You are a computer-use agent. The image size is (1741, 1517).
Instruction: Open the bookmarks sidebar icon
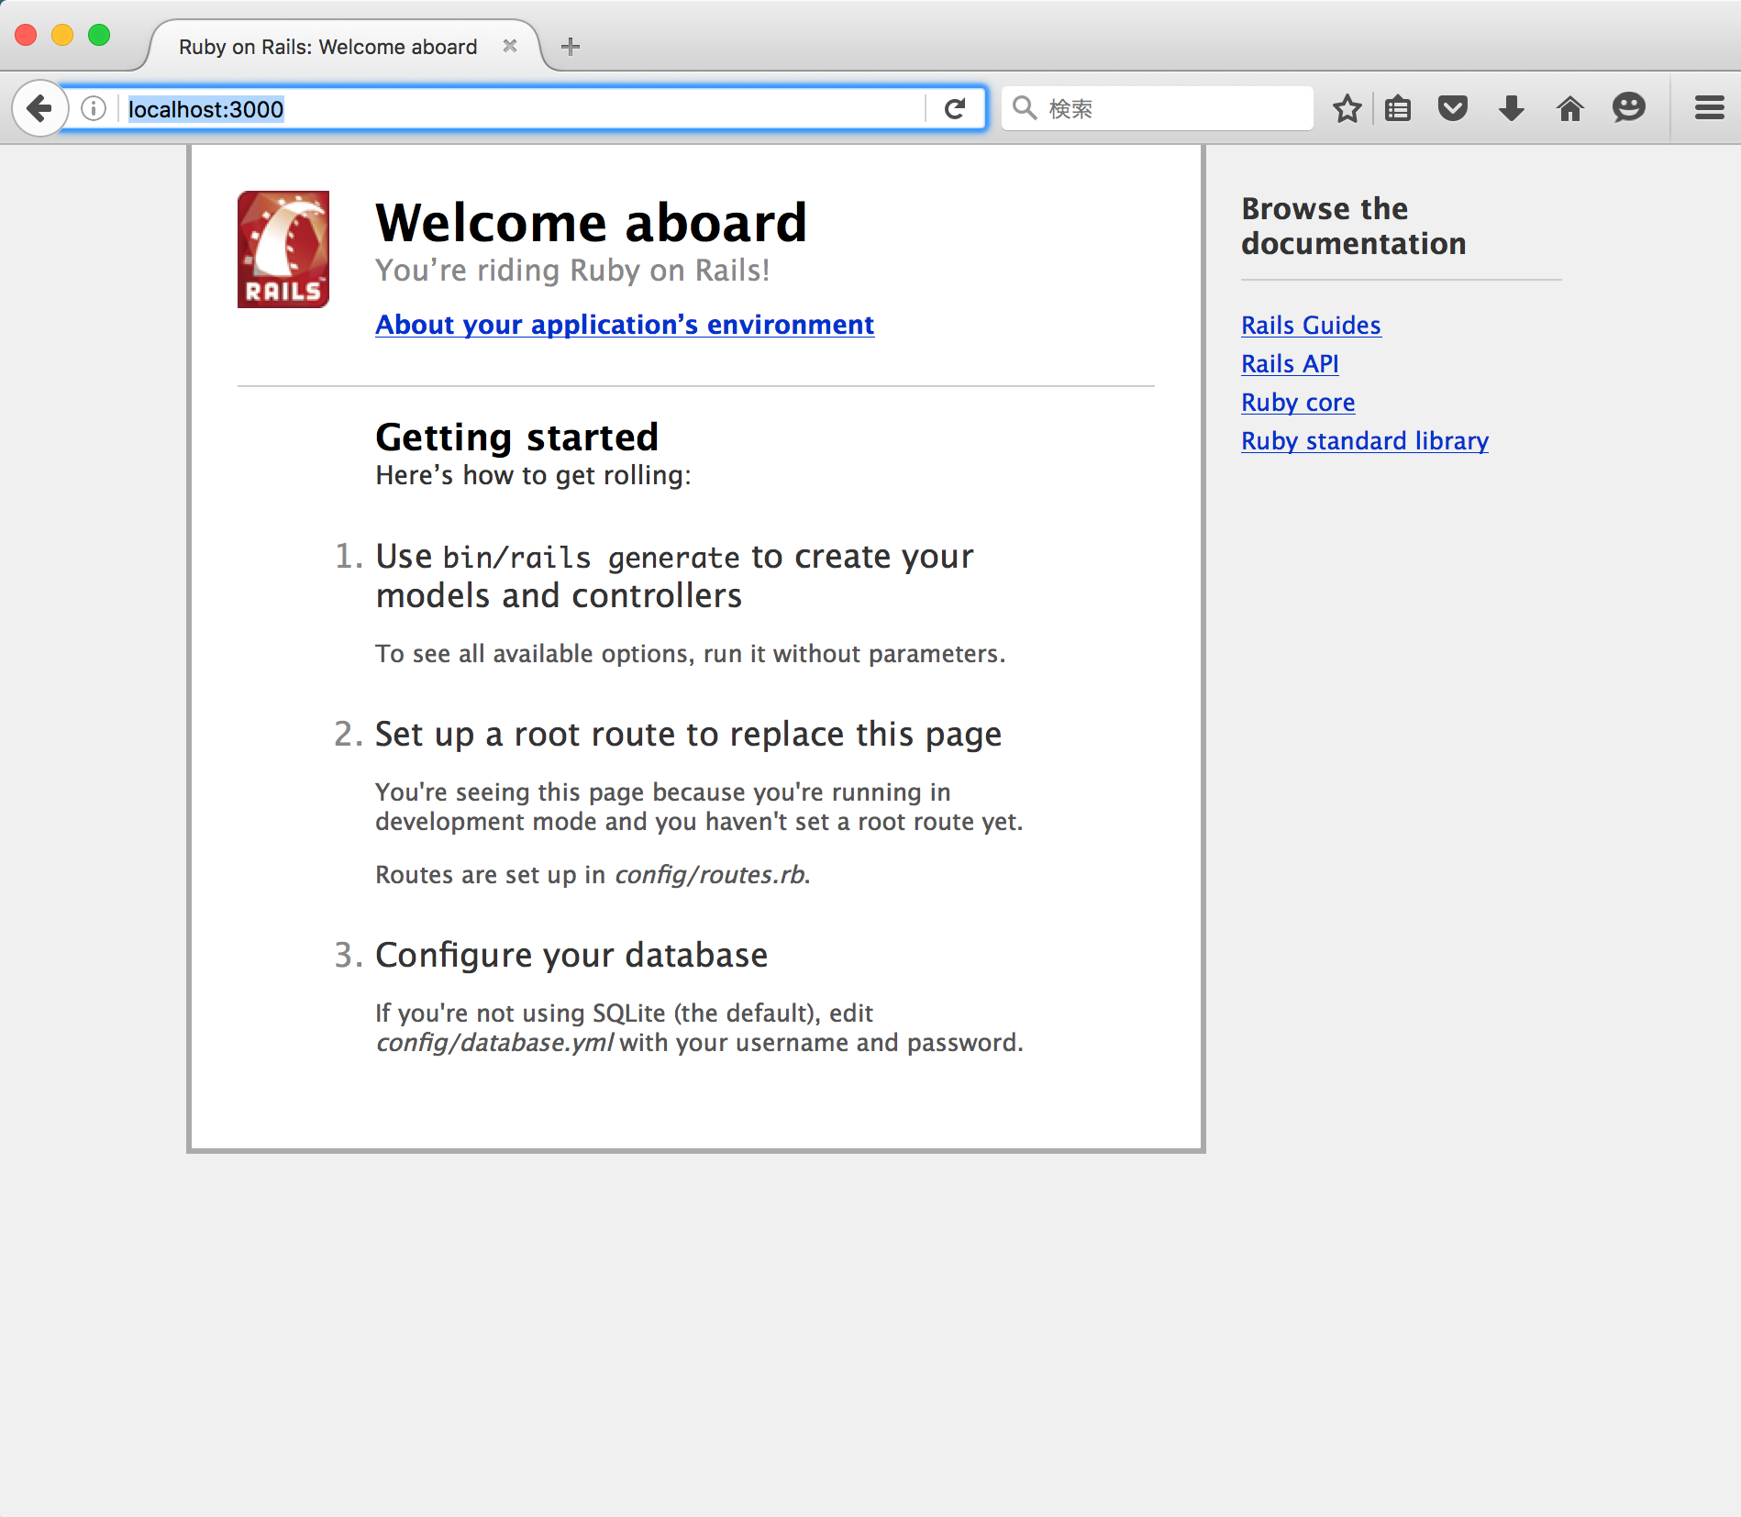pos(1396,107)
